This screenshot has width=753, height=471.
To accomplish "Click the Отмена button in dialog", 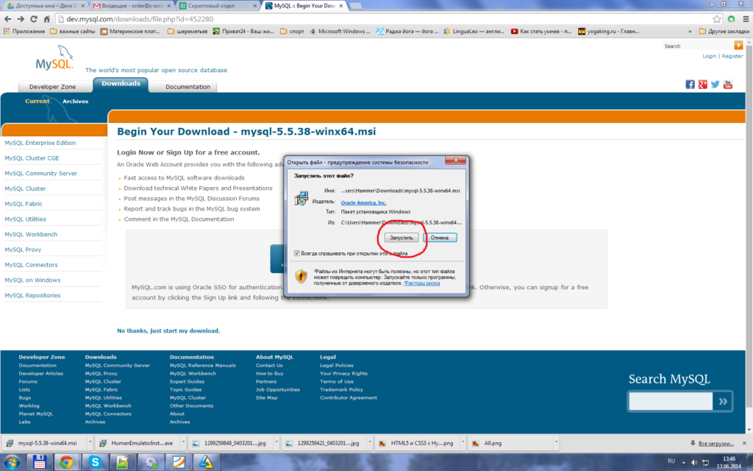I will (440, 238).
